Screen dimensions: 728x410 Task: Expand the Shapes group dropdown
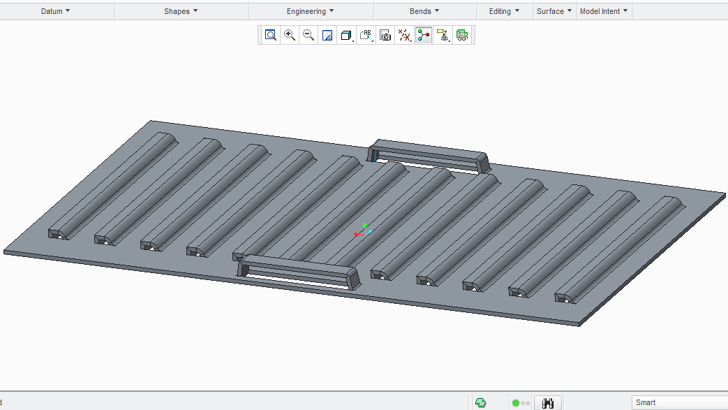[181, 11]
